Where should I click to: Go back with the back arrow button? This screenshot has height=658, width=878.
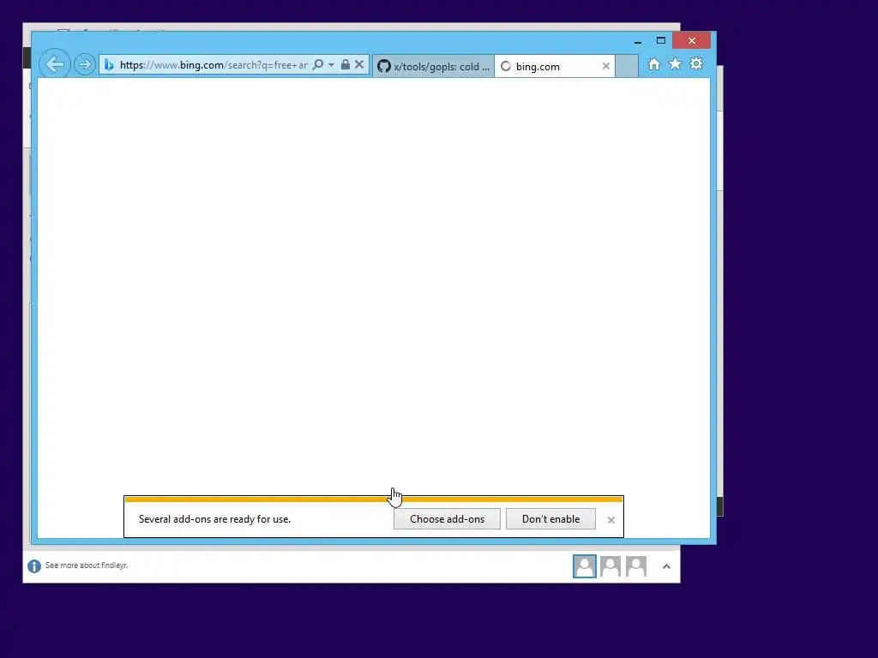(55, 64)
